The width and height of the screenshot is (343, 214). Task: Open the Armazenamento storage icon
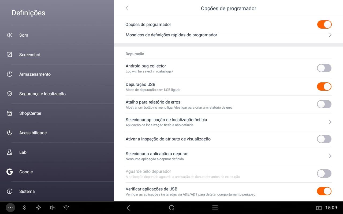point(10,74)
